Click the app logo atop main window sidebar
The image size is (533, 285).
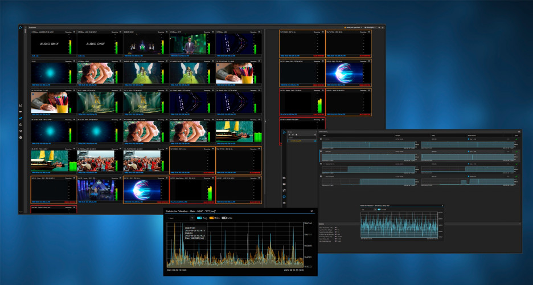20,27
